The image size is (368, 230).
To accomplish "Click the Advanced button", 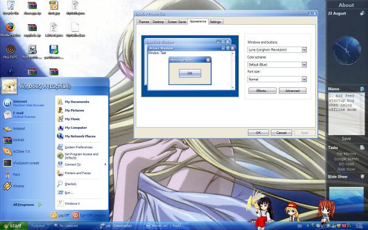I will 293,91.
